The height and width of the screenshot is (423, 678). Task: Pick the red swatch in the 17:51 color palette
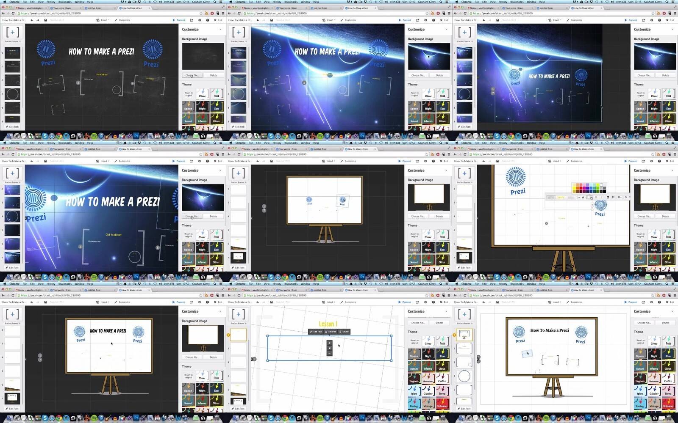[x=581, y=188]
